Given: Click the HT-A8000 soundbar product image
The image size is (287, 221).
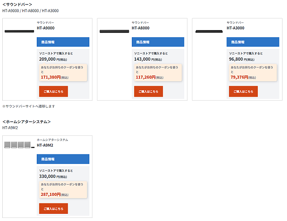Looking at the screenshot, I should [114, 31].
